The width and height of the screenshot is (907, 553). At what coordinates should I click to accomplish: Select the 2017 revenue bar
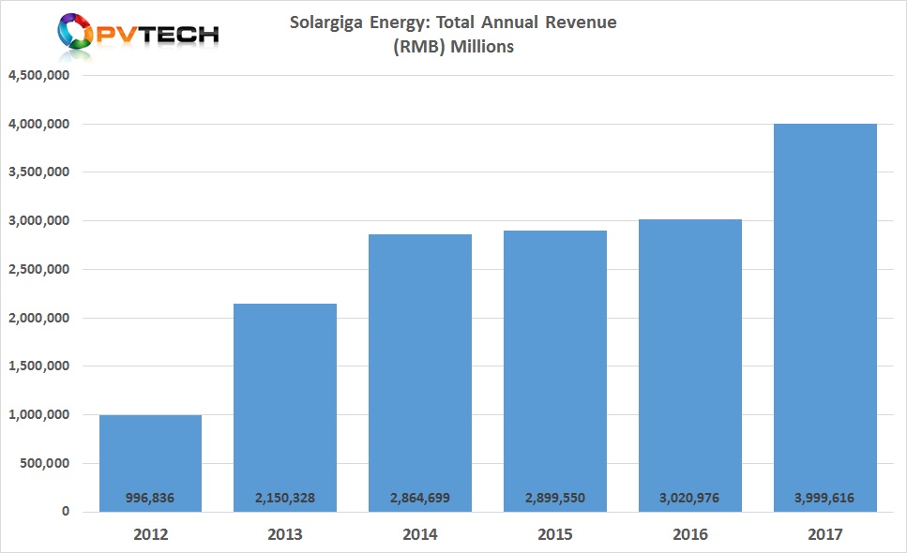tap(825, 318)
